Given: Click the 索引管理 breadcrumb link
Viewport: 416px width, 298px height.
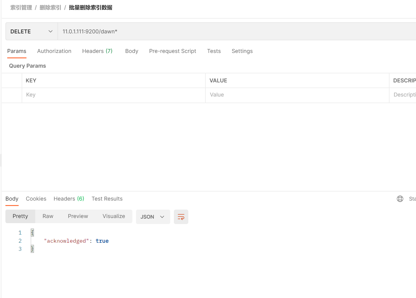Looking at the screenshot, I should tap(21, 8).
